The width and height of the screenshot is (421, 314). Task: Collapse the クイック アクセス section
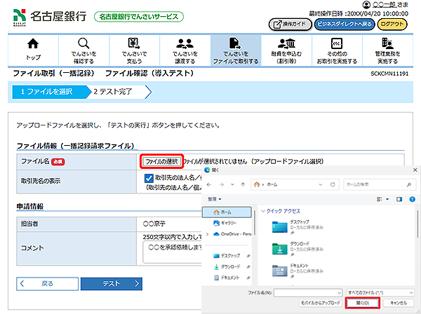coord(263,210)
